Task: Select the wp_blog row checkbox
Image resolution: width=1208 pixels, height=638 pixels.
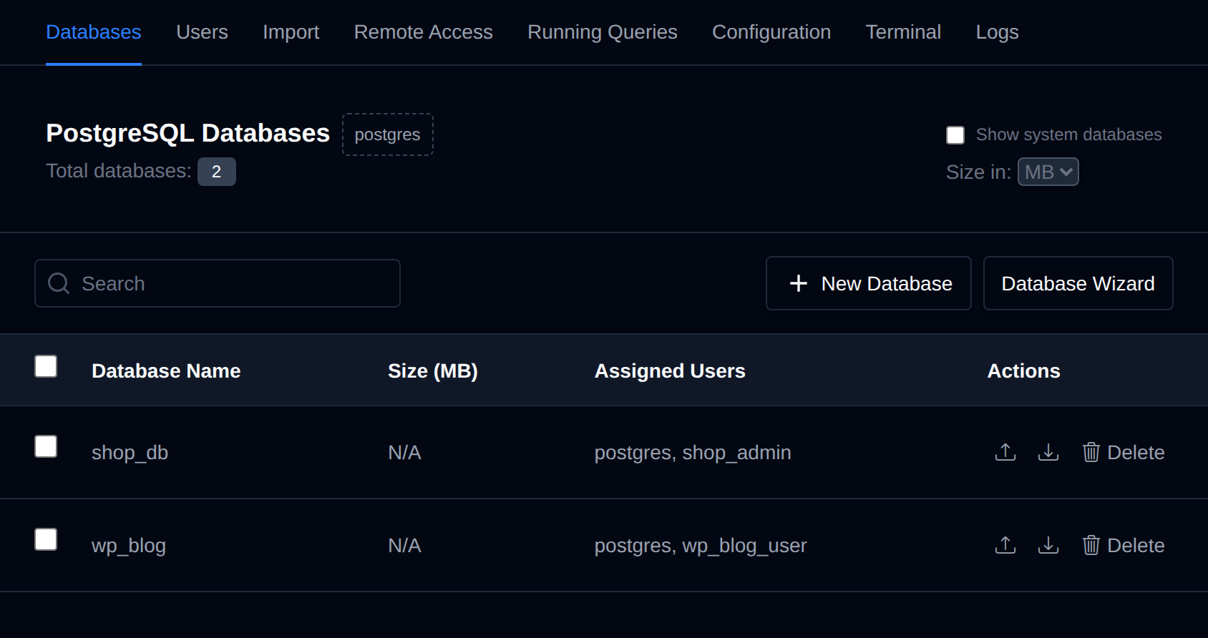Action: 46,539
